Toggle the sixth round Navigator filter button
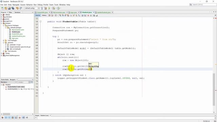The height and width of the screenshot is (122, 217). pos(20,118)
